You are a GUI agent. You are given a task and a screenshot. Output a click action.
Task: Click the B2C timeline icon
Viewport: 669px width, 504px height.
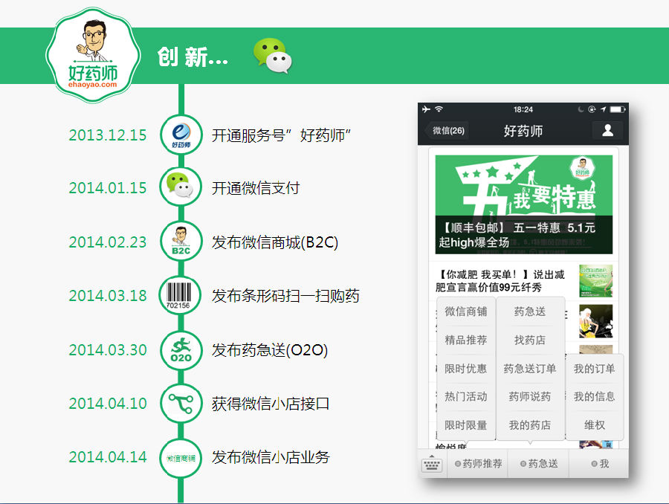tap(181, 241)
